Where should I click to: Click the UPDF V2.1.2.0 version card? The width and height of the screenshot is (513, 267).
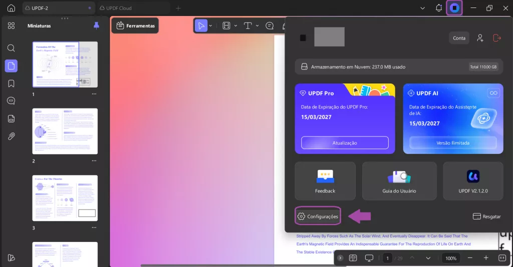(x=473, y=181)
